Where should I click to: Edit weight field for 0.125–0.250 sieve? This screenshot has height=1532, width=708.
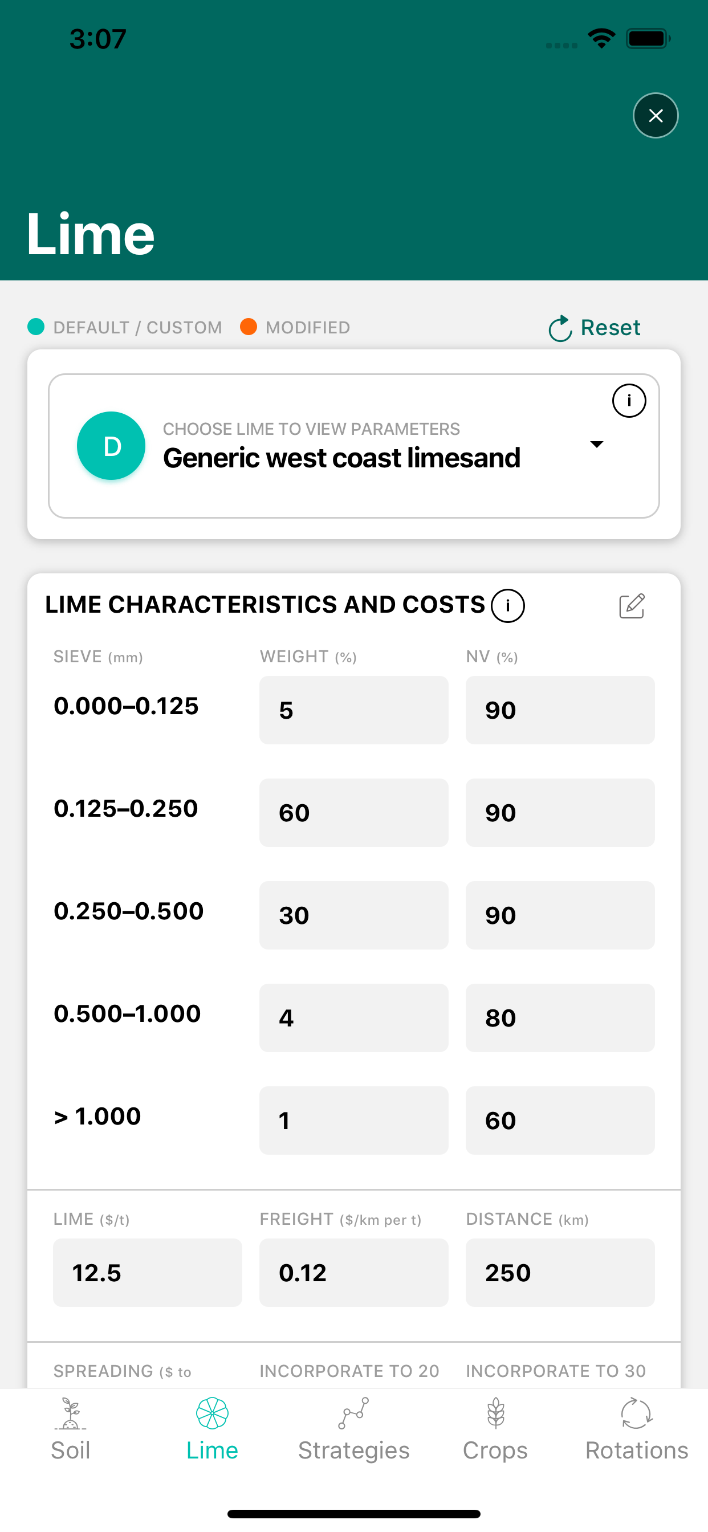[x=353, y=812]
